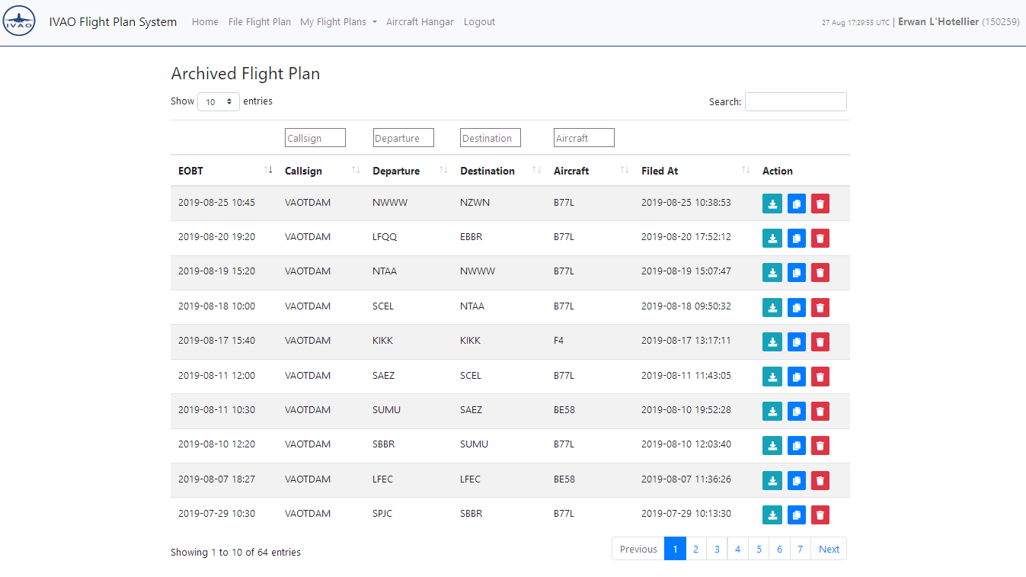Click the IVAO logo
This screenshot has width=1026, height=577.
click(x=18, y=21)
